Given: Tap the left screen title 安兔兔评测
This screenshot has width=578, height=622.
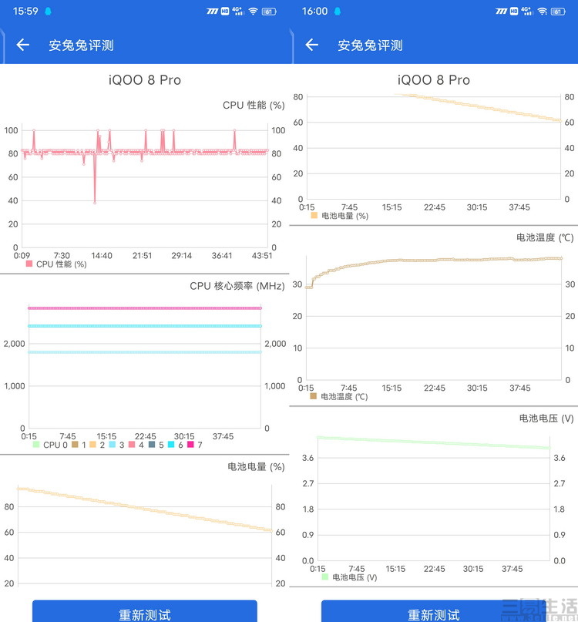Looking at the screenshot, I should click(x=81, y=45).
